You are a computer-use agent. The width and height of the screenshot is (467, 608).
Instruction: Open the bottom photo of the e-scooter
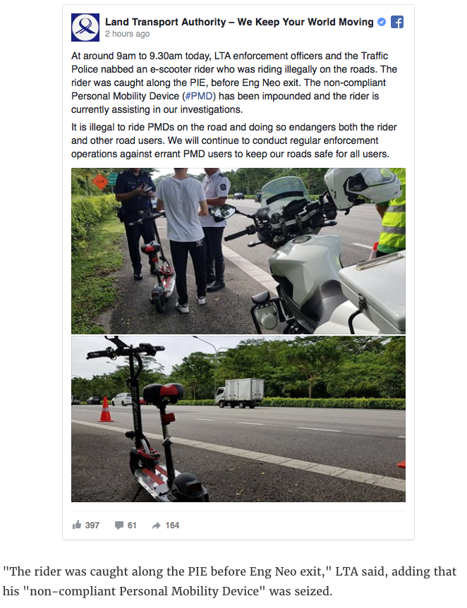point(238,419)
